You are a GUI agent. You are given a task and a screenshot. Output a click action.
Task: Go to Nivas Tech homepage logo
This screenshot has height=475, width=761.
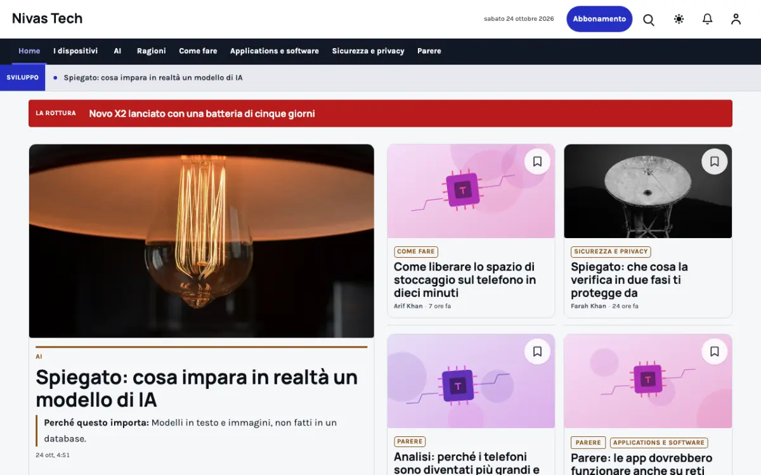click(x=48, y=18)
